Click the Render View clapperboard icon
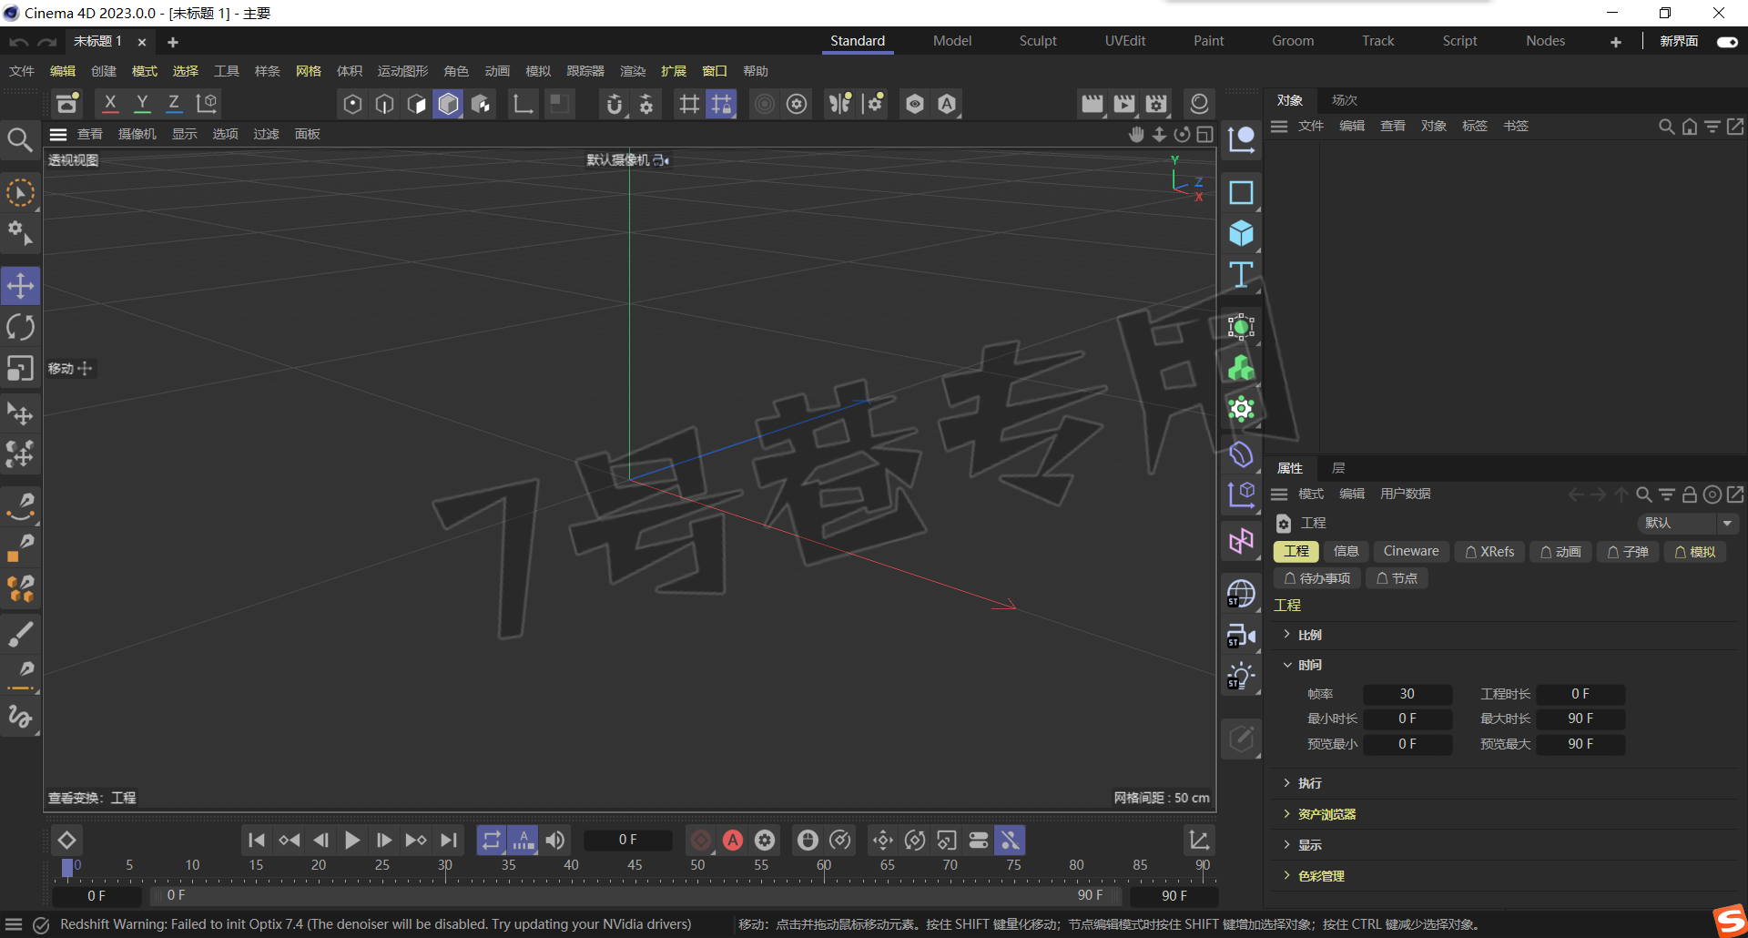 point(1092,104)
